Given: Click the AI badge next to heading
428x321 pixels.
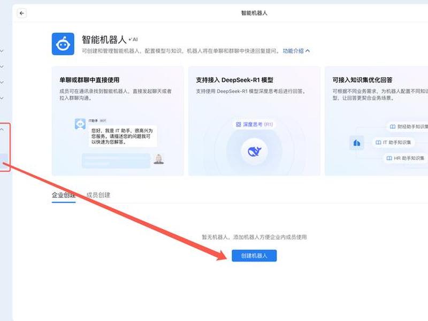Looking at the screenshot, I should (x=133, y=40).
